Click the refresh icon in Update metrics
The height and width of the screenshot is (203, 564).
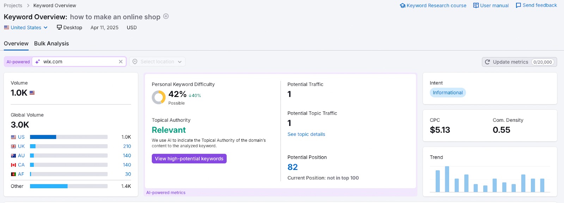(x=488, y=62)
